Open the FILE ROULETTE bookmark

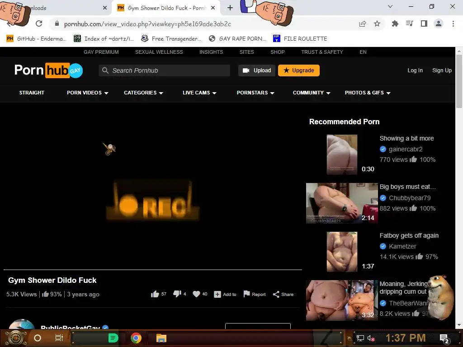[300, 39]
